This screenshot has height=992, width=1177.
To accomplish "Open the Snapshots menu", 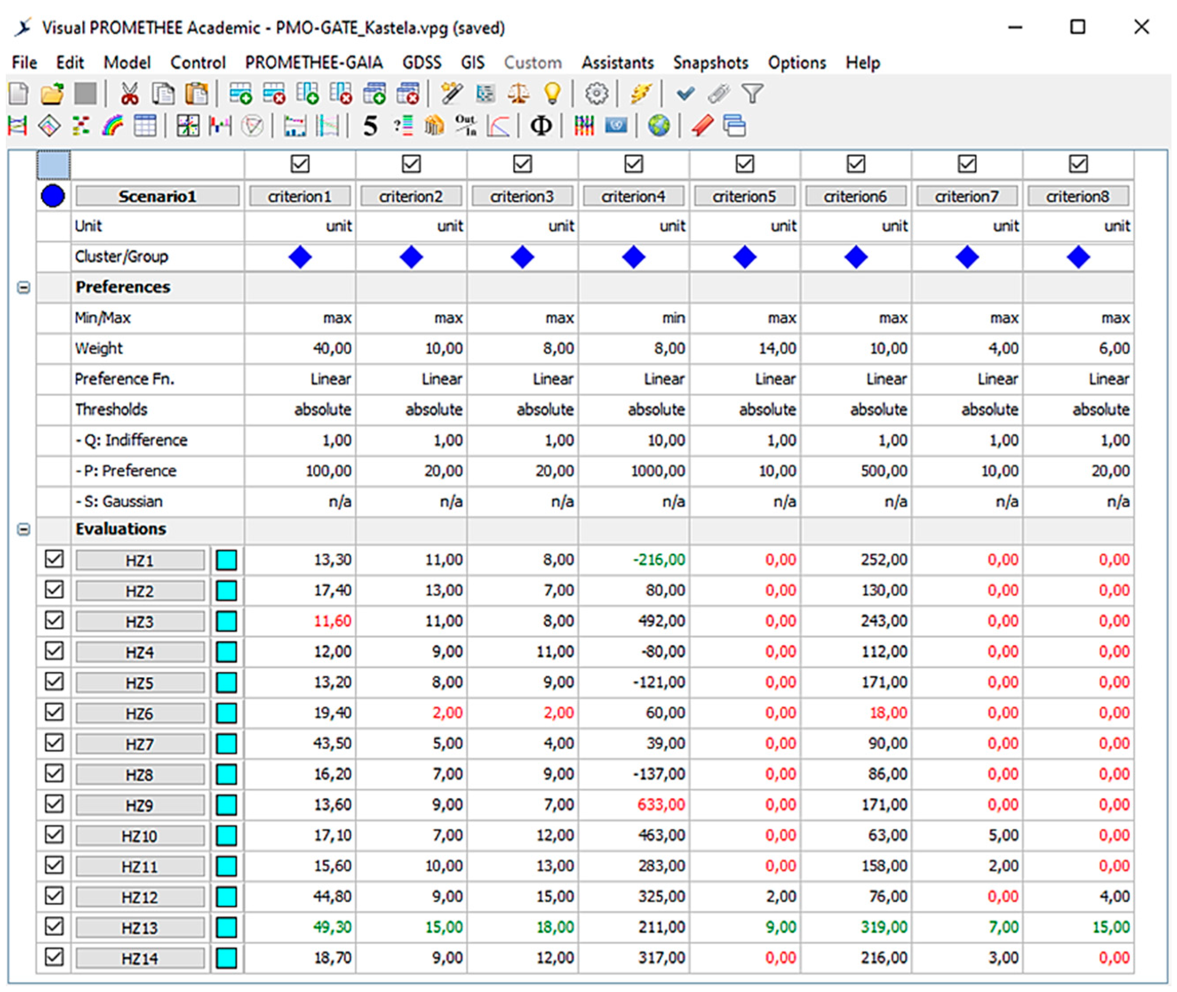I will pyautogui.click(x=711, y=63).
